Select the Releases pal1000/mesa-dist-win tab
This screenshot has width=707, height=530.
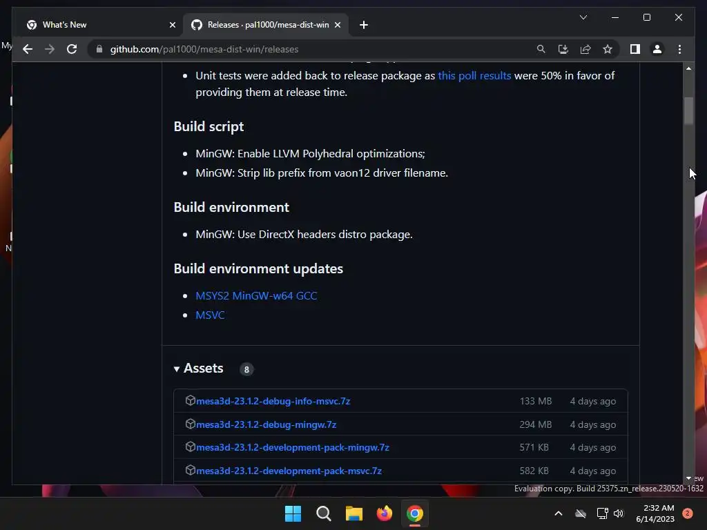[x=266, y=25]
